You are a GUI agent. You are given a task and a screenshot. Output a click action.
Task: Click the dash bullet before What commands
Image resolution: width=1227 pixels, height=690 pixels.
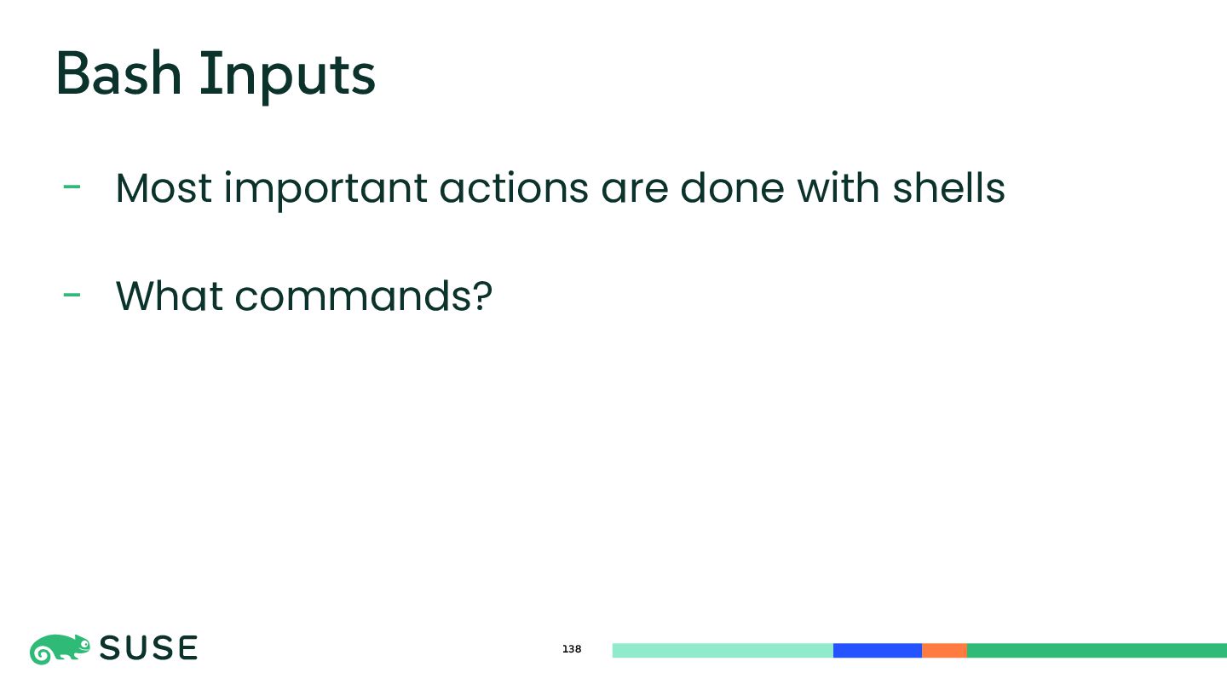click(x=72, y=295)
